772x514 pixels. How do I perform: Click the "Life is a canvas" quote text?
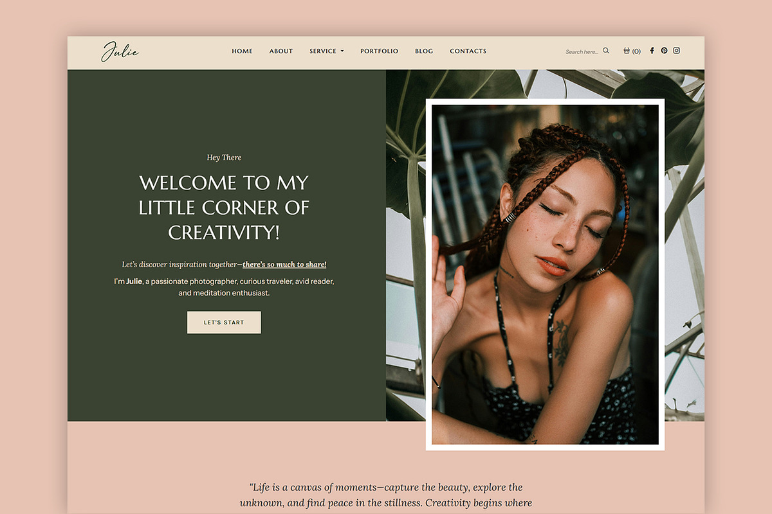[x=386, y=495]
